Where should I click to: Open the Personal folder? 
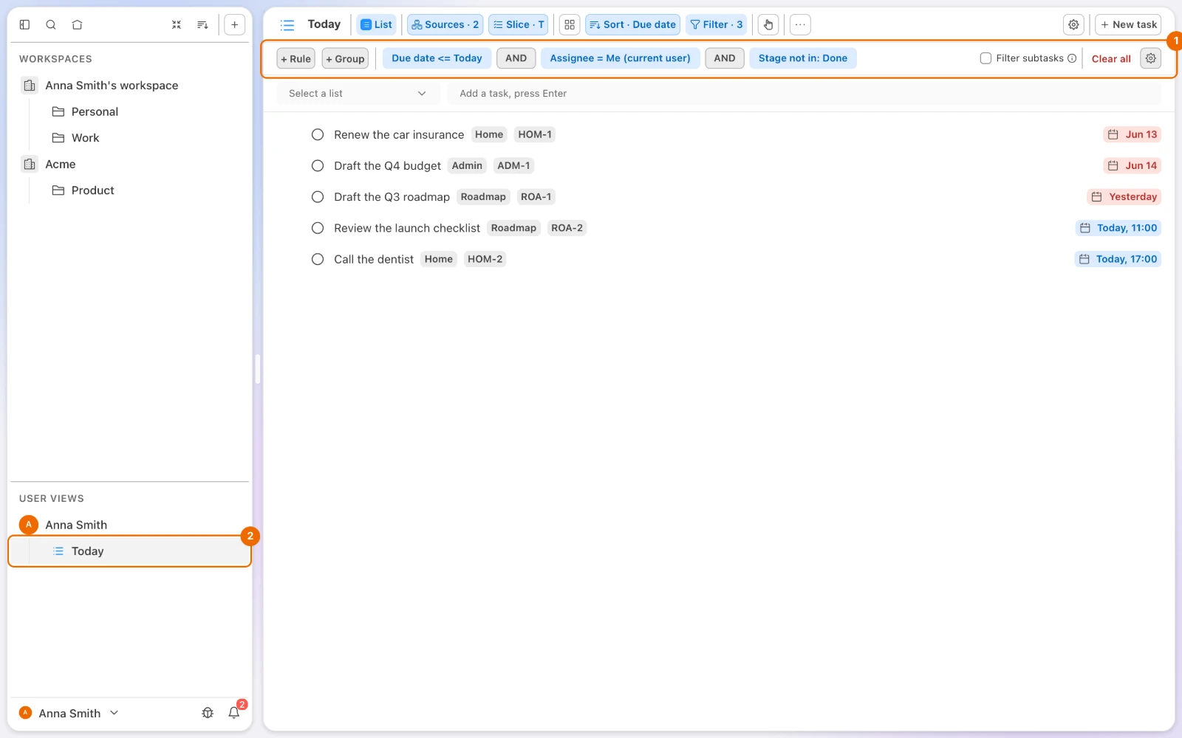95,111
